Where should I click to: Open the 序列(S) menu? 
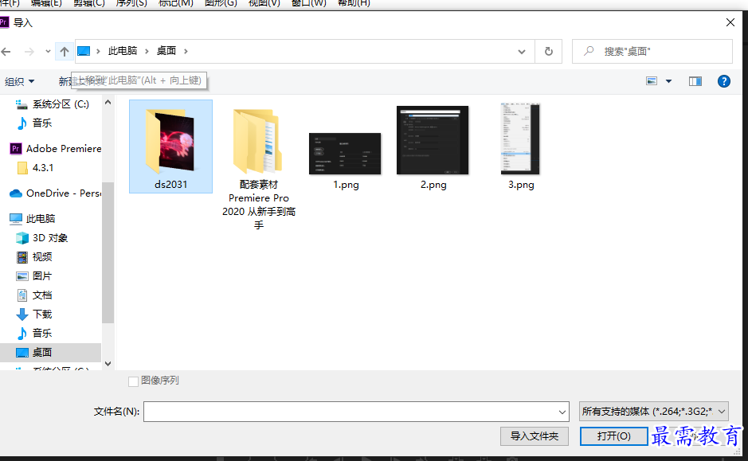point(131,3)
